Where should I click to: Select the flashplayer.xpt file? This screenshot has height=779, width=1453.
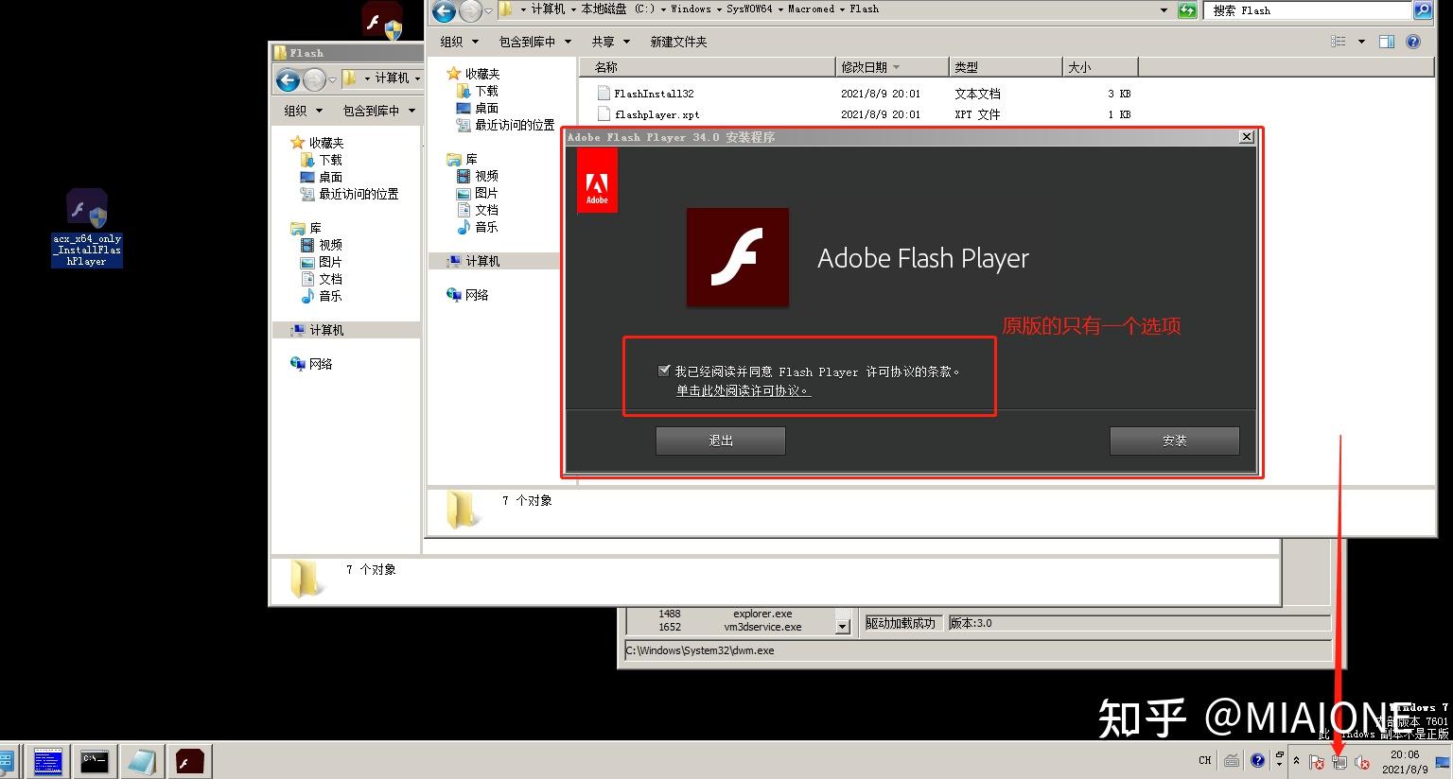click(x=656, y=114)
